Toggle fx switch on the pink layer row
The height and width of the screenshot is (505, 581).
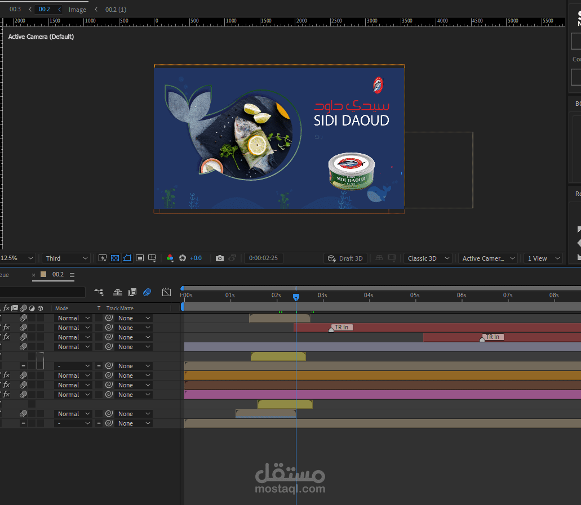pyautogui.click(x=6, y=394)
